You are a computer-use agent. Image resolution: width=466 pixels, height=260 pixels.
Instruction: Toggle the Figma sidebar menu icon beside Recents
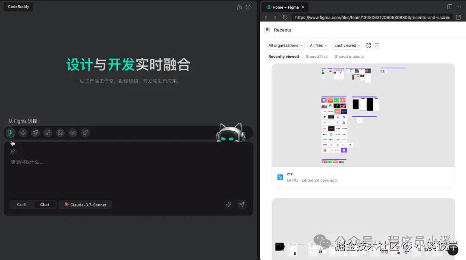click(267, 30)
